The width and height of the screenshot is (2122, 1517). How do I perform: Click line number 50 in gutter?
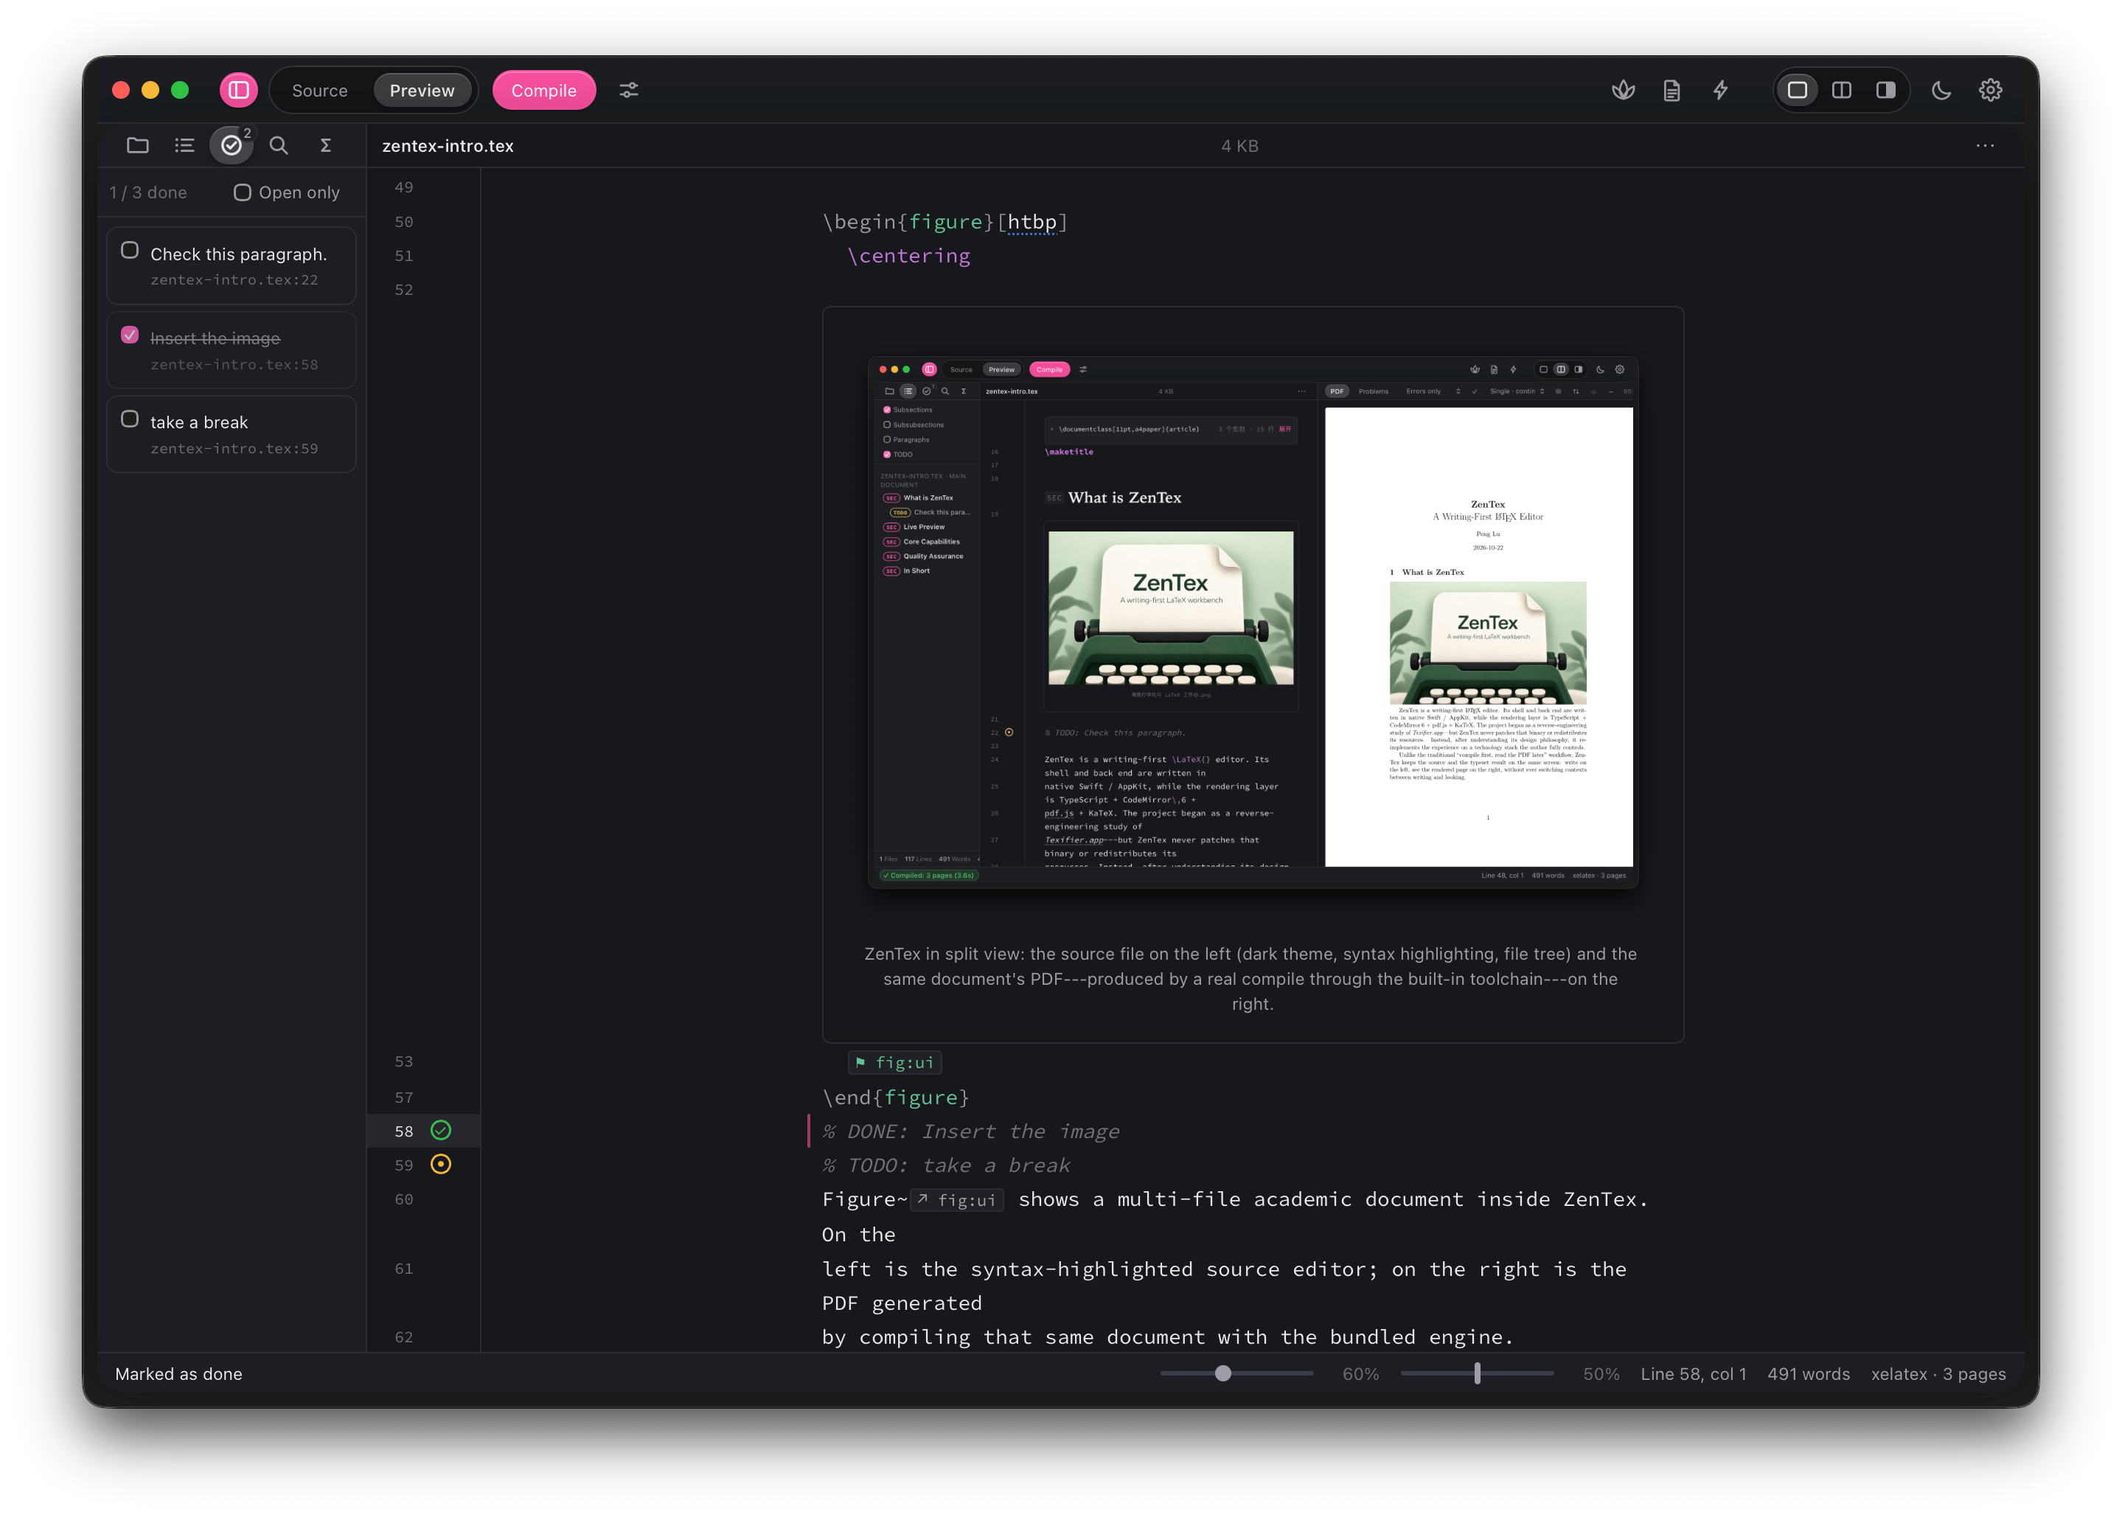[403, 221]
